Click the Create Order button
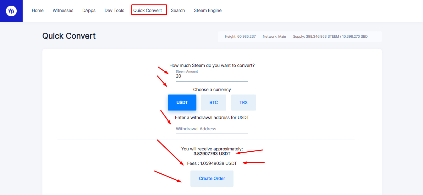423x195 pixels. click(x=212, y=179)
